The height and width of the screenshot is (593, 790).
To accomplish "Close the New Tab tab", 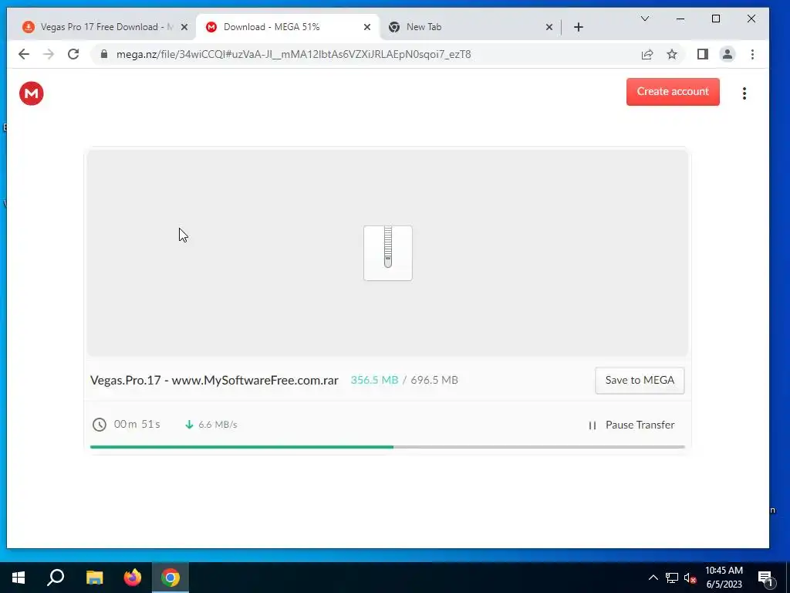I will coord(549,27).
